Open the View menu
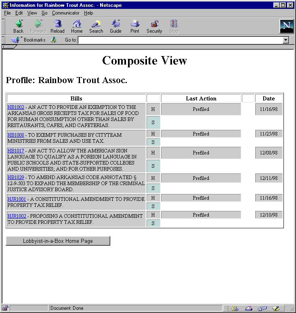 click(x=32, y=13)
